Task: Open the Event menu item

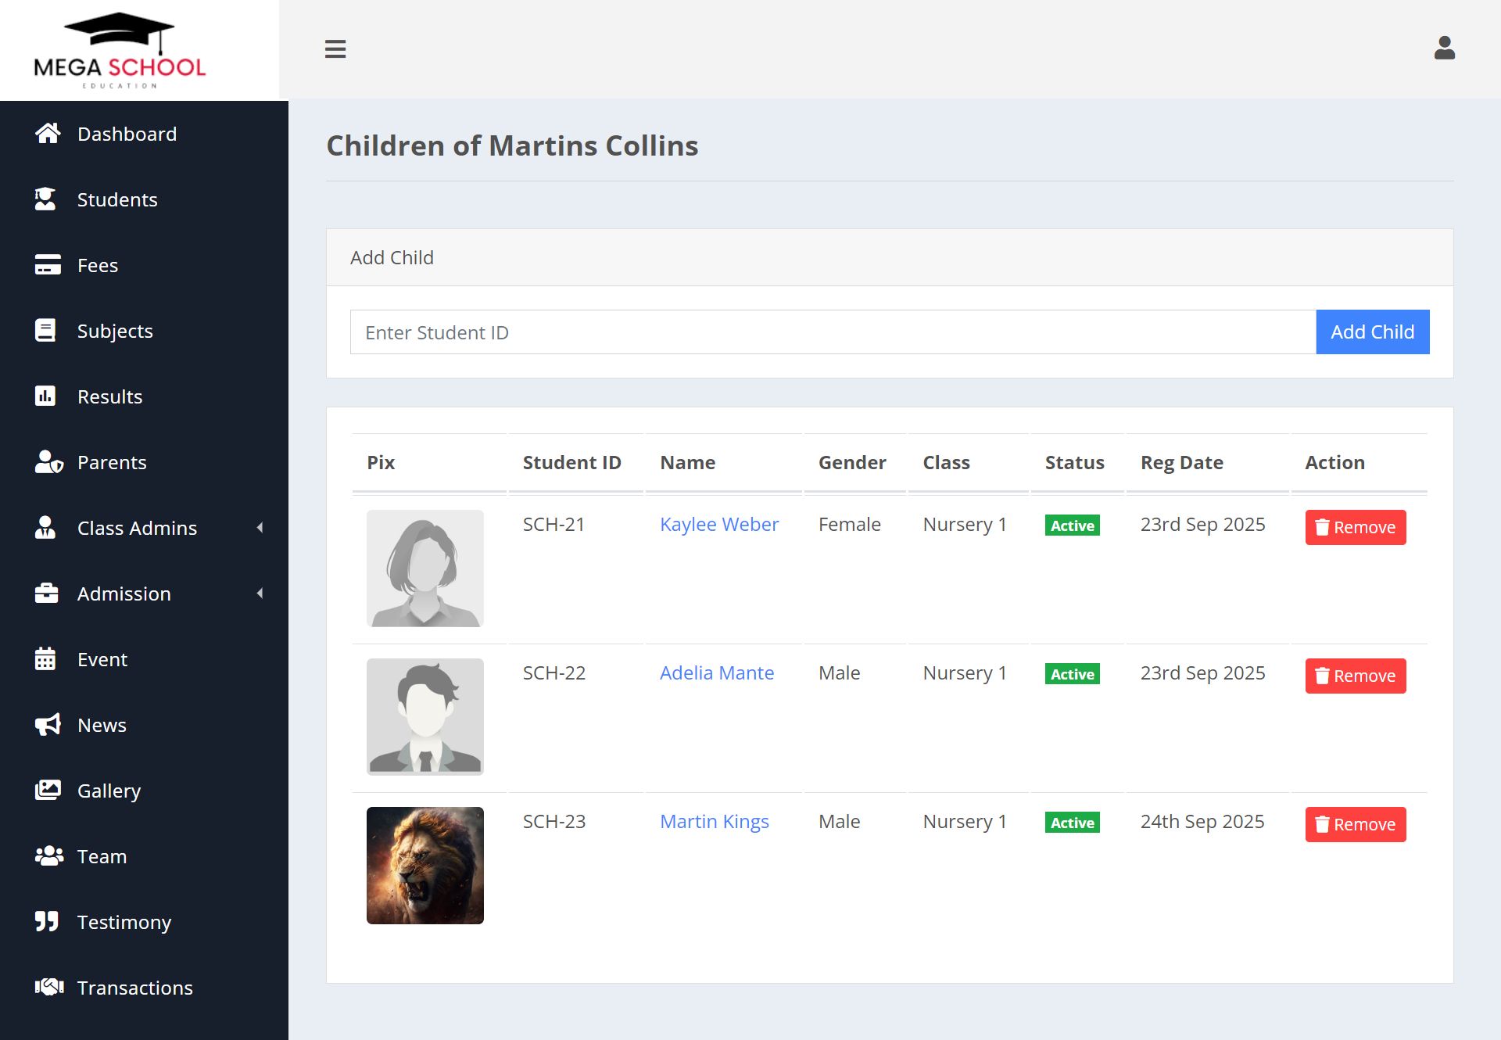Action: [102, 659]
